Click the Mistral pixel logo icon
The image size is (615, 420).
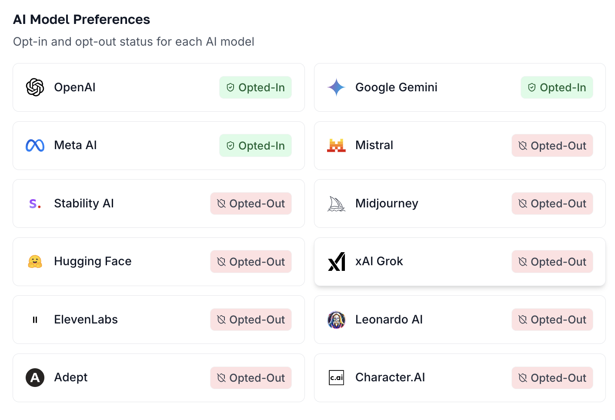336,145
